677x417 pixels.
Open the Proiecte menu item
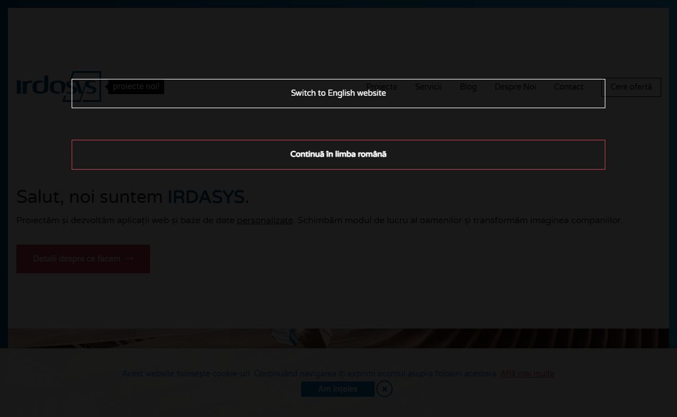[x=382, y=87]
